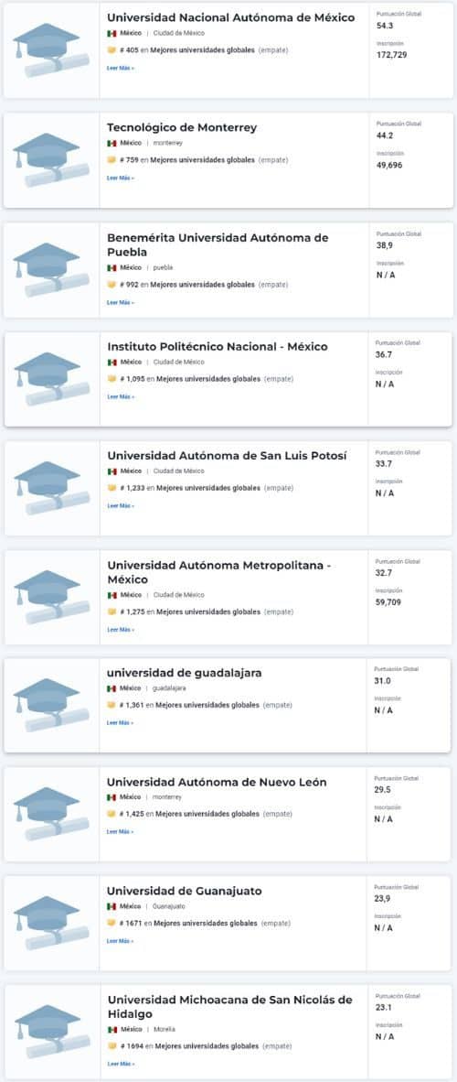The width and height of the screenshot is (457, 1082).
Task: Click Mexico flag icon under Instituto Politécnico Nacional
Action: pyautogui.click(x=112, y=362)
